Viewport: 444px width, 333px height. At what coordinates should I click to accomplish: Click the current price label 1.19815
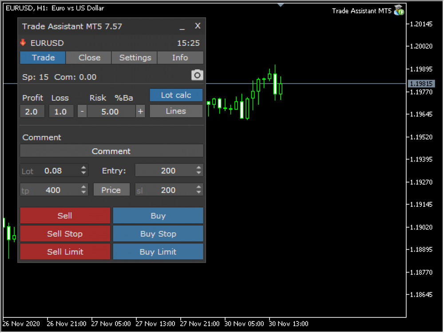coord(421,83)
